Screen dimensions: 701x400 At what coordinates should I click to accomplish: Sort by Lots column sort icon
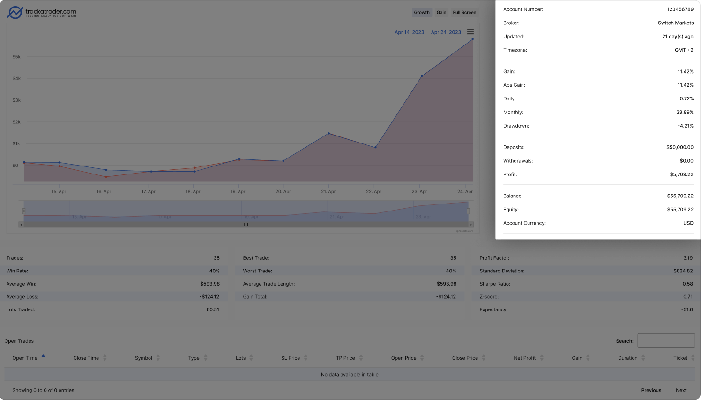pyautogui.click(x=251, y=358)
